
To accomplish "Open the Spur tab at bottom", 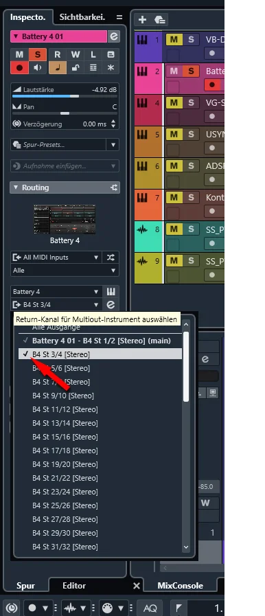I will 25,585.
